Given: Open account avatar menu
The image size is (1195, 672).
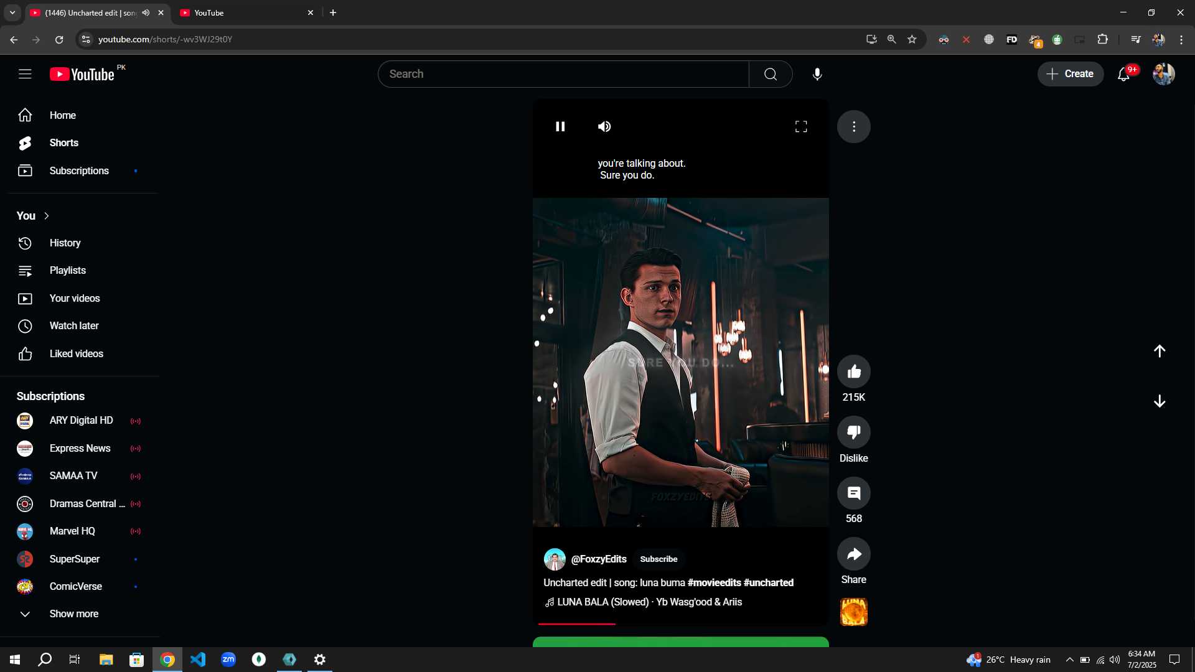Looking at the screenshot, I should (1163, 74).
